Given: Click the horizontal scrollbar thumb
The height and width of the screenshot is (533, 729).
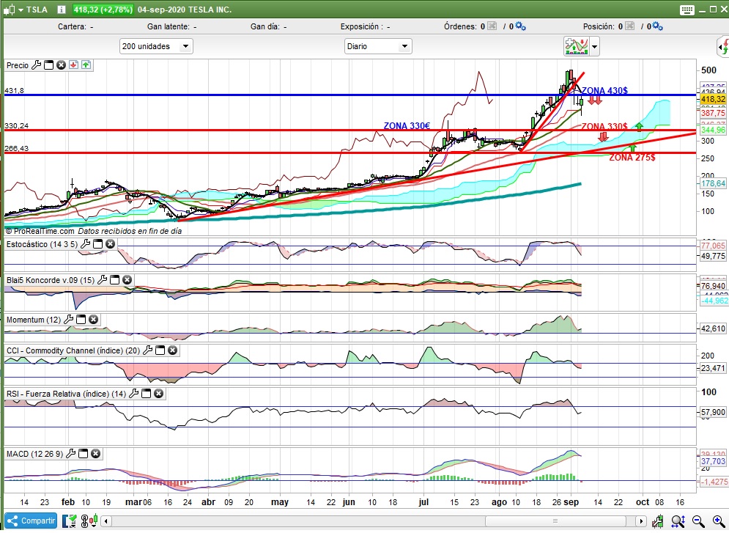Looking at the screenshot, I should 555,521.
